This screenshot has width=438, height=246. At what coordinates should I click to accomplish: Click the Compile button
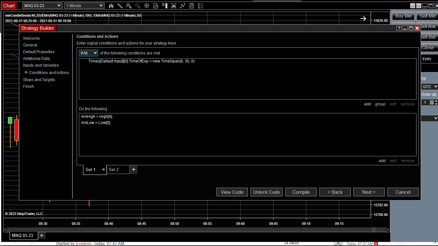coord(301,192)
